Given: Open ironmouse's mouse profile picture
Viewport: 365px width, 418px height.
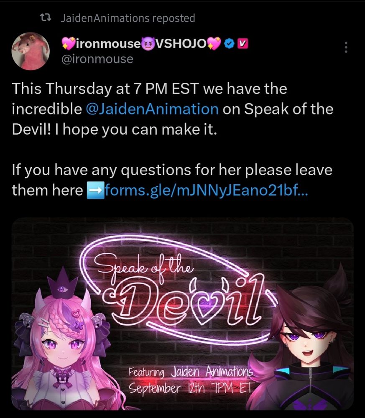Looking at the screenshot, I should pyautogui.click(x=31, y=51).
